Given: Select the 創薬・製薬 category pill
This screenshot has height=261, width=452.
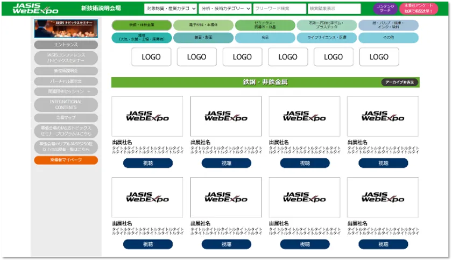Looking at the screenshot, I should coord(203,38).
